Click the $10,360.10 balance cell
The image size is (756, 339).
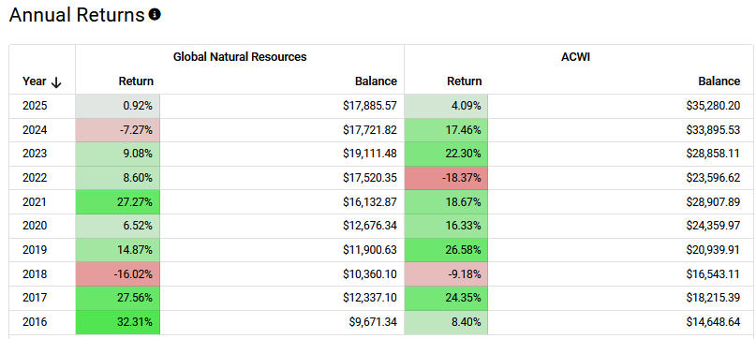click(x=282, y=273)
